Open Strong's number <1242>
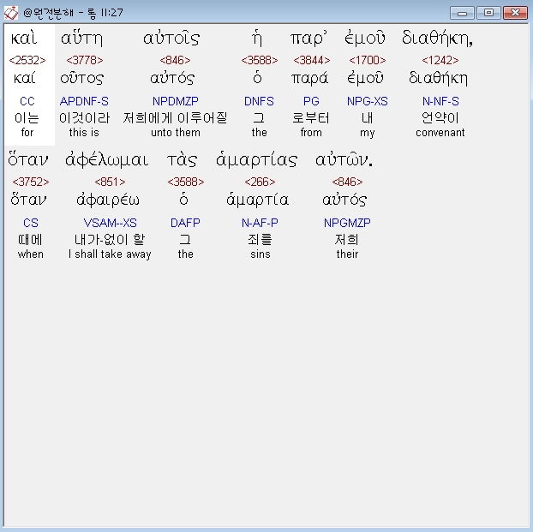Image resolution: width=533 pixels, height=532 pixels. pyautogui.click(x=440, y=60)
